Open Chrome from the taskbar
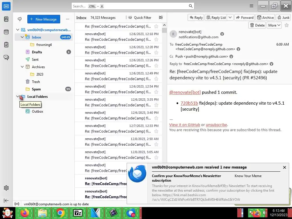The width and height of the screenshot is (292, 219). (60, 213)
